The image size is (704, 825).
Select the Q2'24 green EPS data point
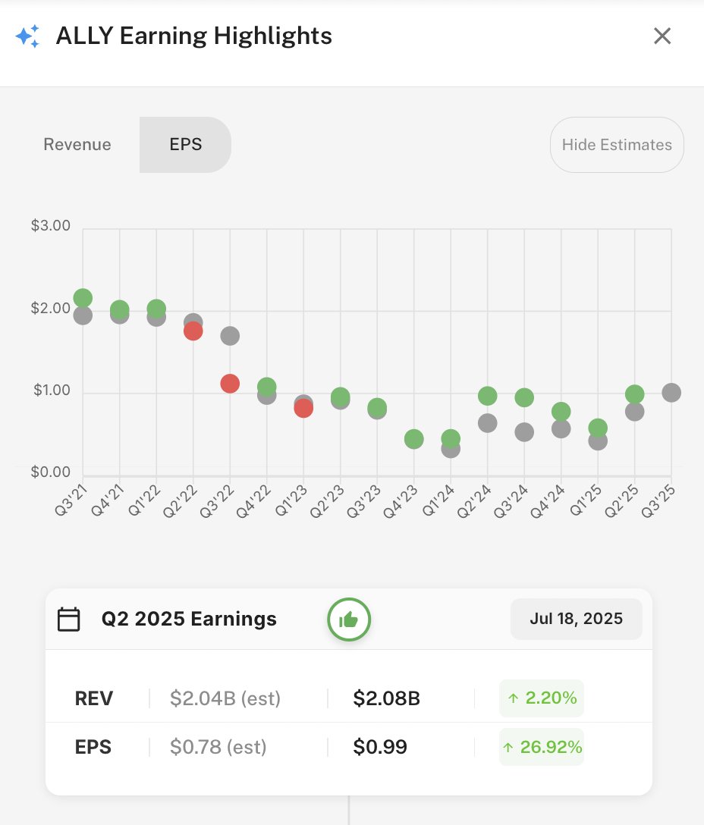pos(488,396)
